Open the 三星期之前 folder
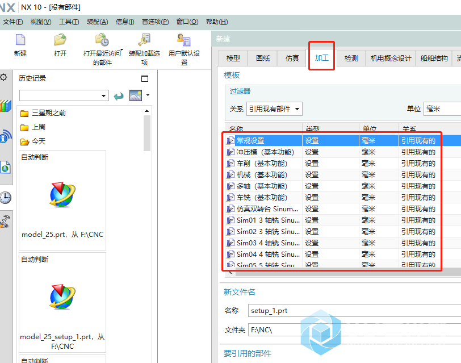461x363 pixels. pyautogui.click(x=43, y=113)
